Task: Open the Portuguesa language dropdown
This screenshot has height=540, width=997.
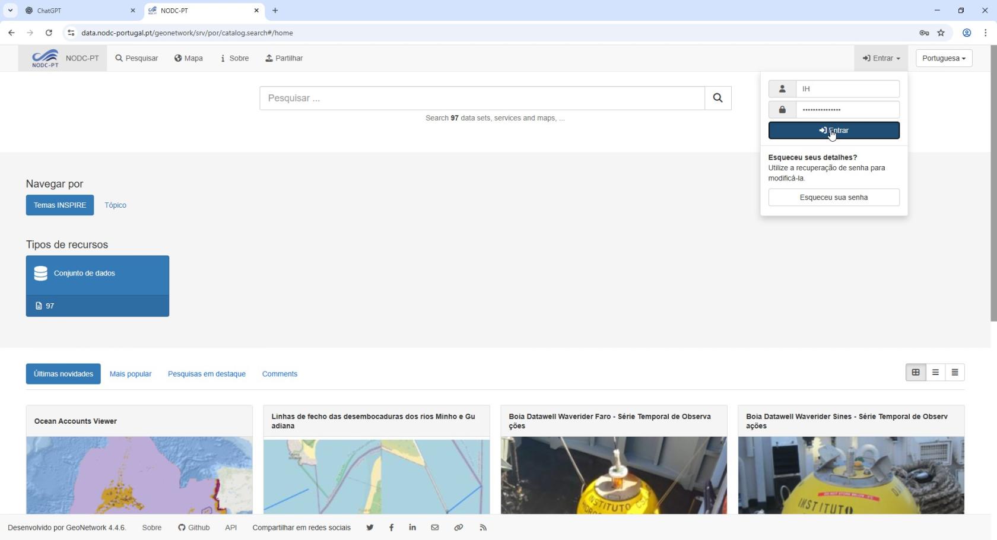Action: tap(944, 58)
